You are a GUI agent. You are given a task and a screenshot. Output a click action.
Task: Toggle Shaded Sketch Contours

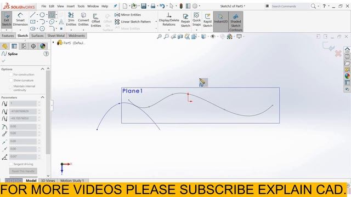click(x=236, y=21)
